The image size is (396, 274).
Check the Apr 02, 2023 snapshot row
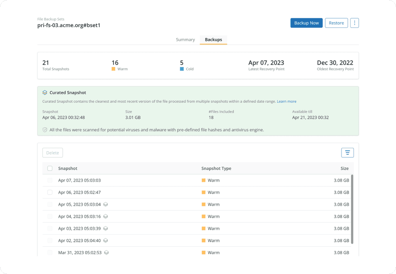[49, 240]
